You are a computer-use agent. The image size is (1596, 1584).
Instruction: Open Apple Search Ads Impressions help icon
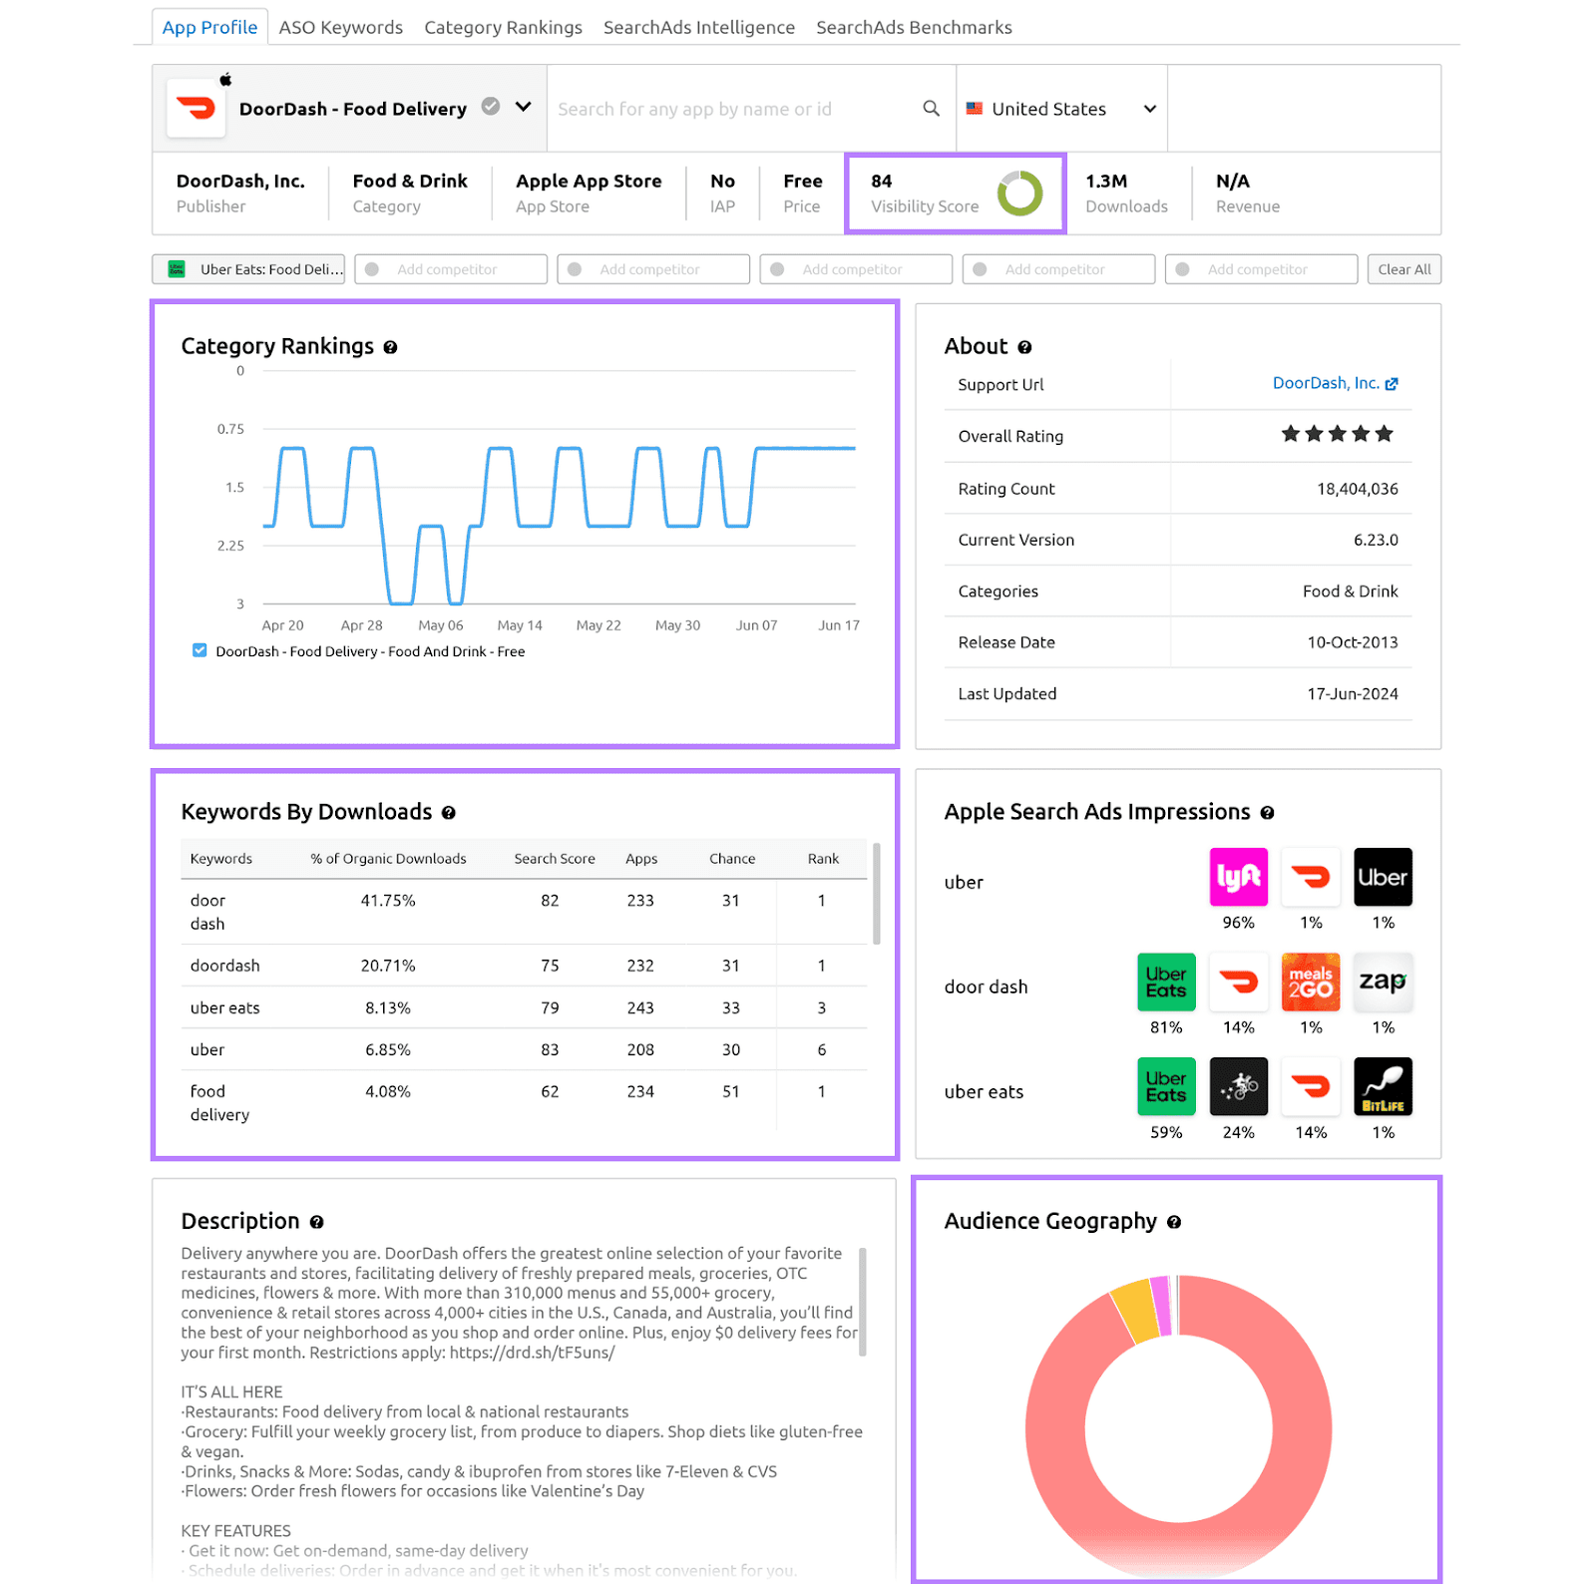point(1267,813)
